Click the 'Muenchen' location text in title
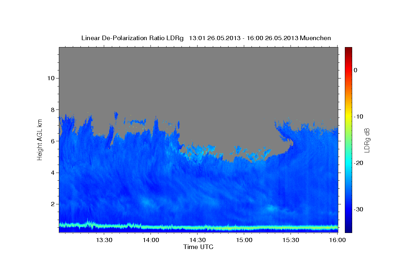Viewport: 418px width, 279px height. (316, 38)
